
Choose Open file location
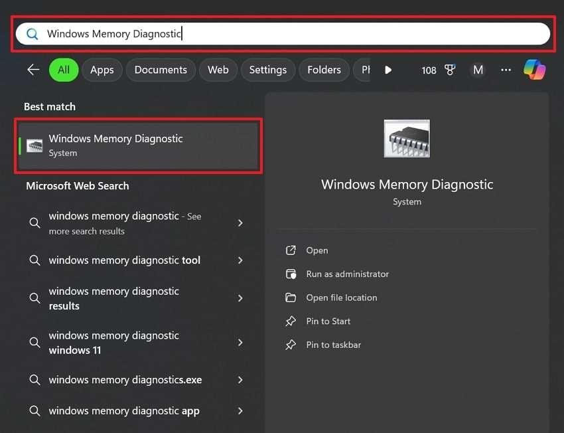click(342, 298)
